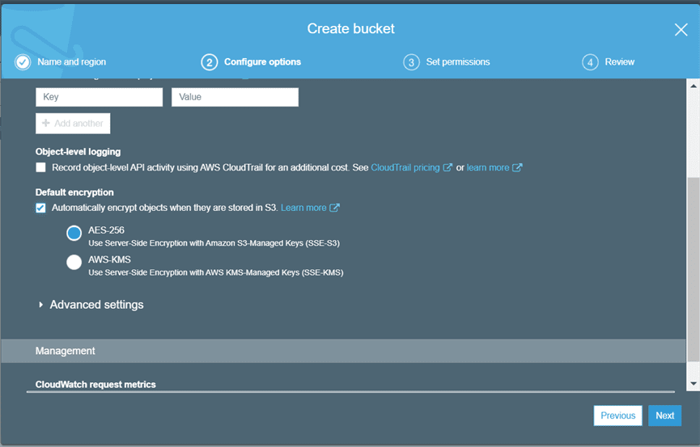Click external link icon beside CloudTrail pricing
The width and height of the screenshot is (700, 447).
point(448,168)
